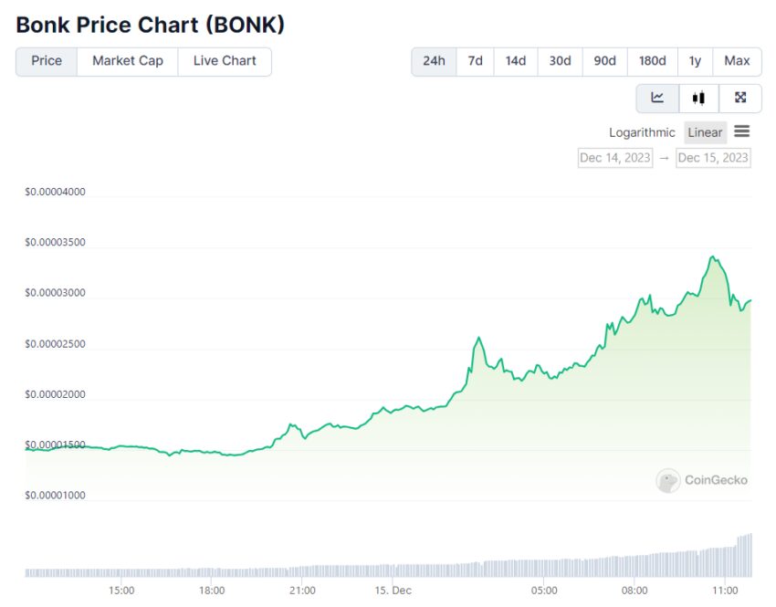Select the line chart view icon
The width and height of the screenshot is (776, 607).
[657, 98]
